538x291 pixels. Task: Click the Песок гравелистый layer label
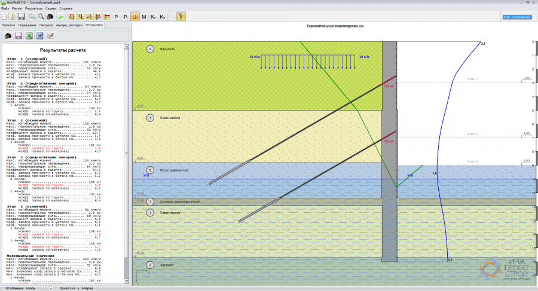(174, 170)
